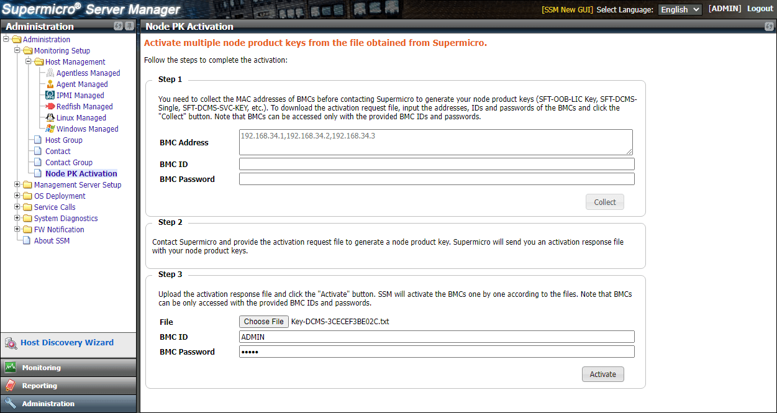Pin the Administration panel with the pin icon

pos(129,26)
